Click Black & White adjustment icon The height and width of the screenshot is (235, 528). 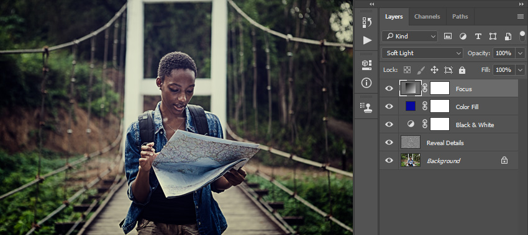[x=411, y=124]
